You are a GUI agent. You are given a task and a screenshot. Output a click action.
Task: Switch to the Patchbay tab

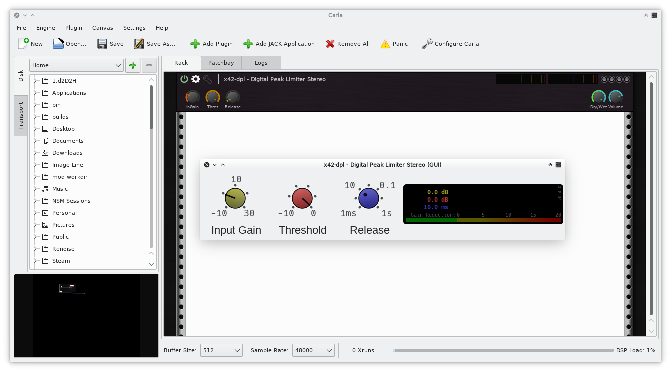click(x=221, y=63)
